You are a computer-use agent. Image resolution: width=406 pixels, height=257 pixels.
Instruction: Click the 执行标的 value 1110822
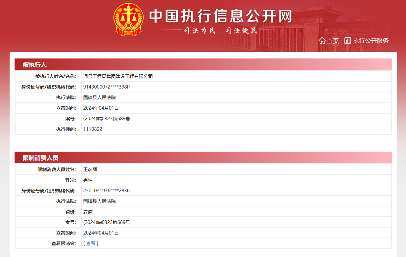pos(93,129)
